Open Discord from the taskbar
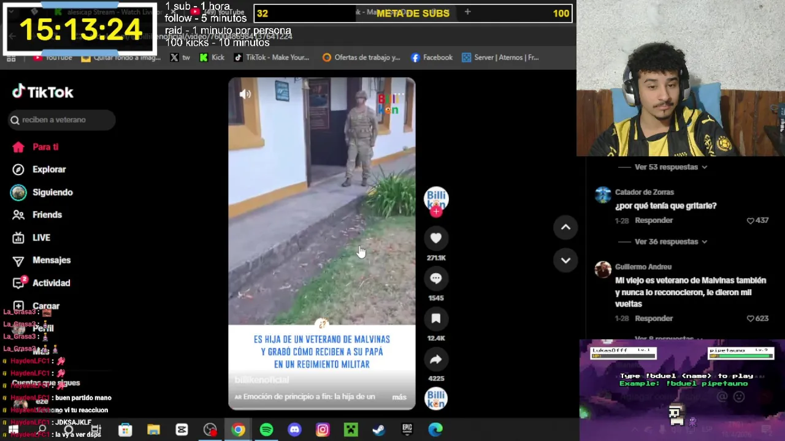 pos(294,430)
